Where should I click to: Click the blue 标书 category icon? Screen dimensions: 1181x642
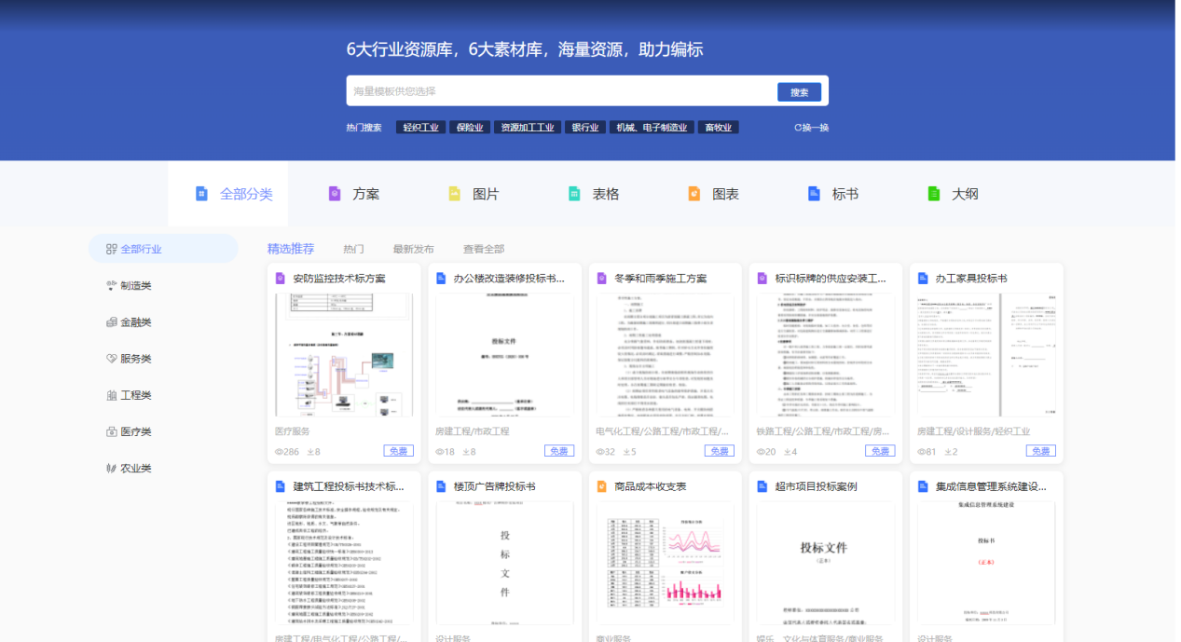coord(814,194)
